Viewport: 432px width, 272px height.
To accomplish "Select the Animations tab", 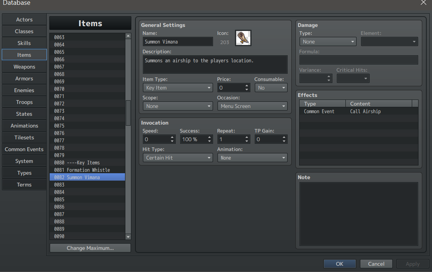I will click(24, 126).
